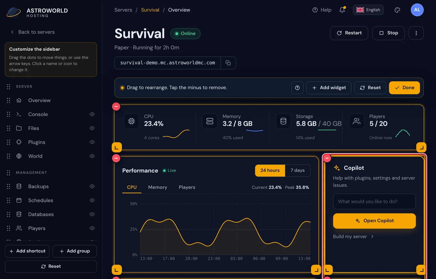Image resolution: width=436 pixels, height=279 pixels.
Task: Remove the Performance widget with its minus button
Action: (x=116, y=158)
